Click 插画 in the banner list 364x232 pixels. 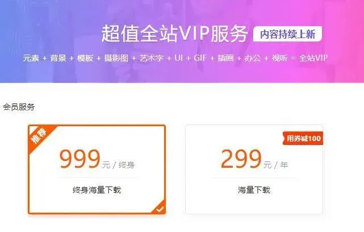point(225,58)
